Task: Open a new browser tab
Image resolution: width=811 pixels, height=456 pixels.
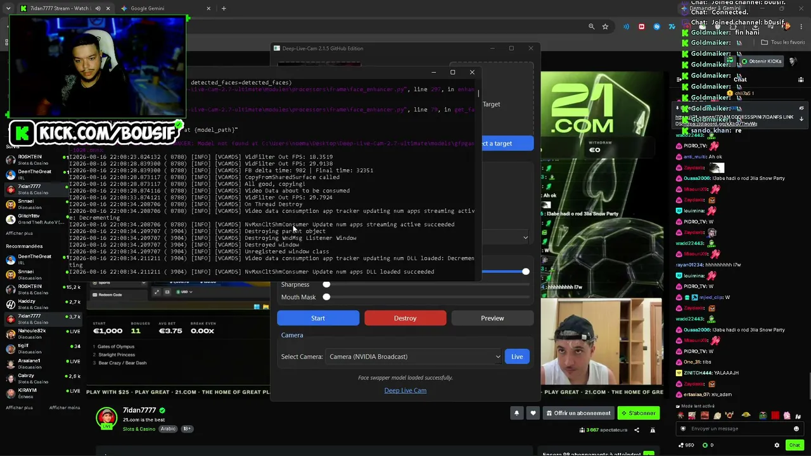Action: 224,8
